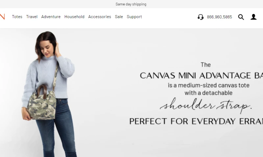The image size is (263, 157).
Task: Open the Adventure menu
Action: click(x=51, y=17)
